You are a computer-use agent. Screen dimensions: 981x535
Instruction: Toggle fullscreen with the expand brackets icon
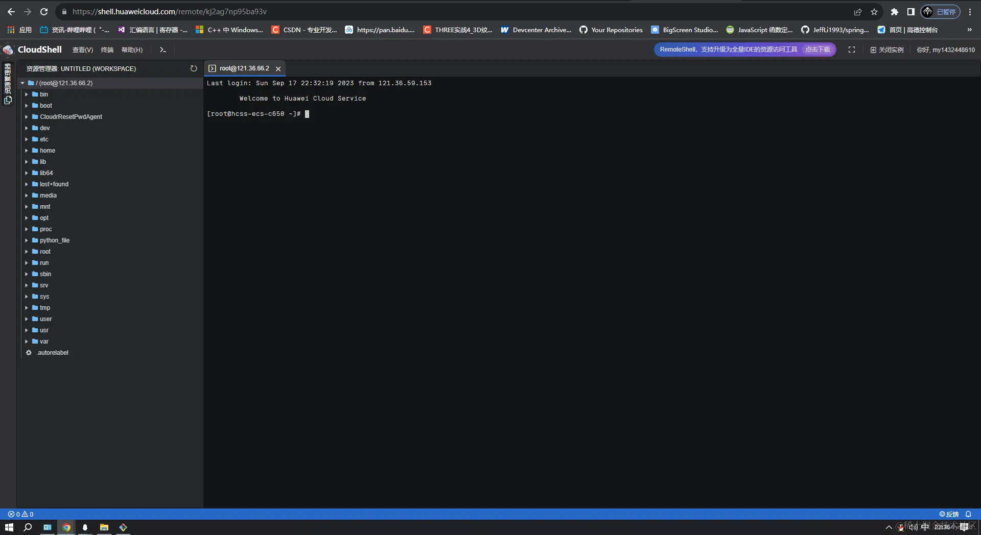852,50
